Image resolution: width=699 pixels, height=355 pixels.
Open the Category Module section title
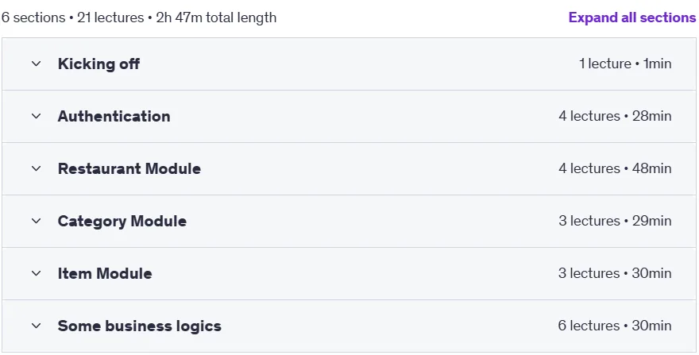tap(122, 222)
